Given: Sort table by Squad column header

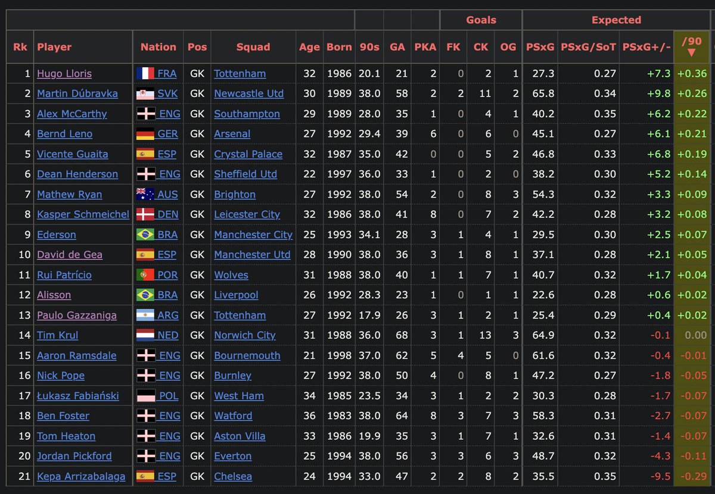Looking at the screenshot, I should (253, 47).
